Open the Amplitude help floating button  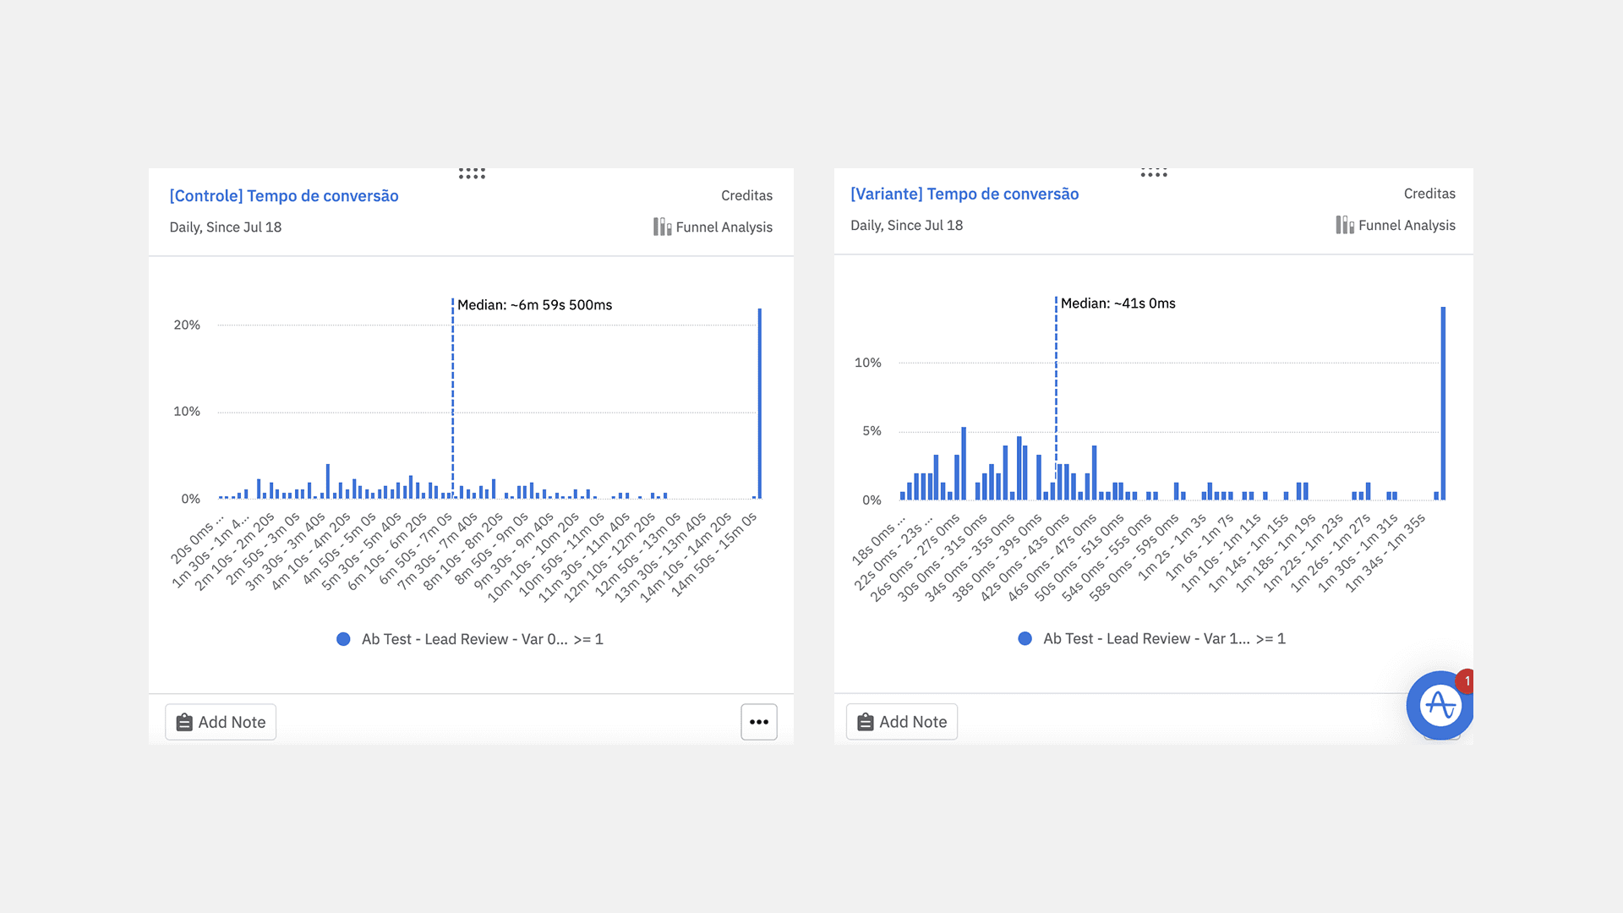click(x=1439, y=706)
